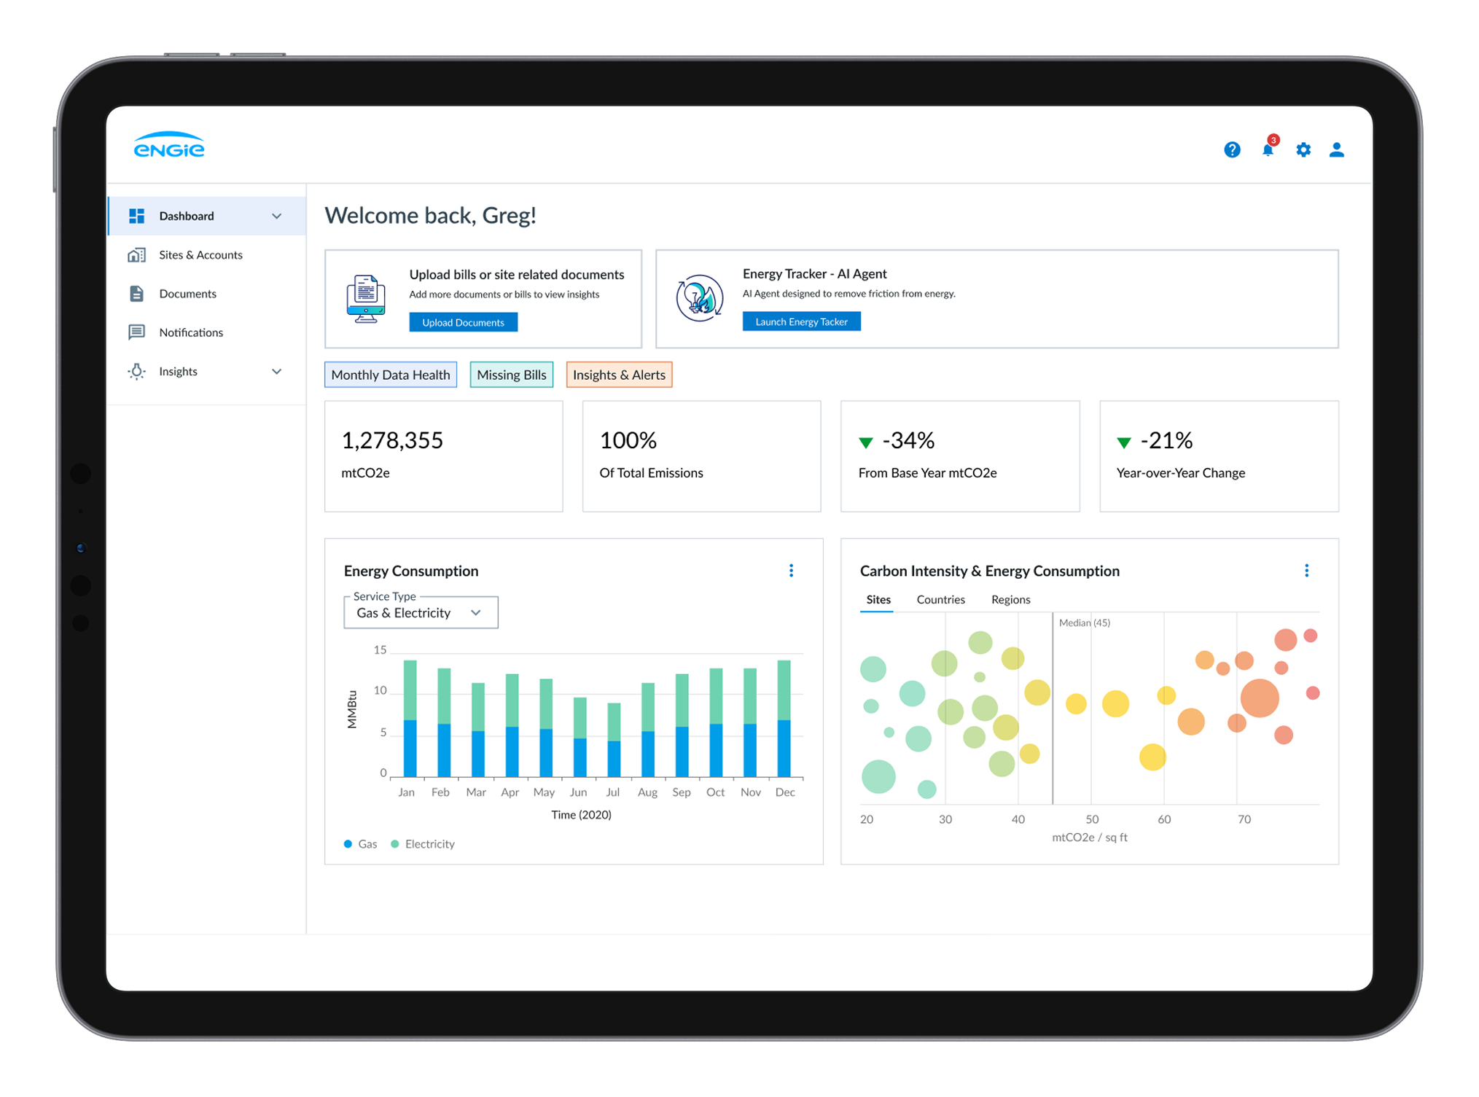Viewport: 1479px width, 1097px height.
Task: Open notifications bell with red badge
Action: point(1268,149)
